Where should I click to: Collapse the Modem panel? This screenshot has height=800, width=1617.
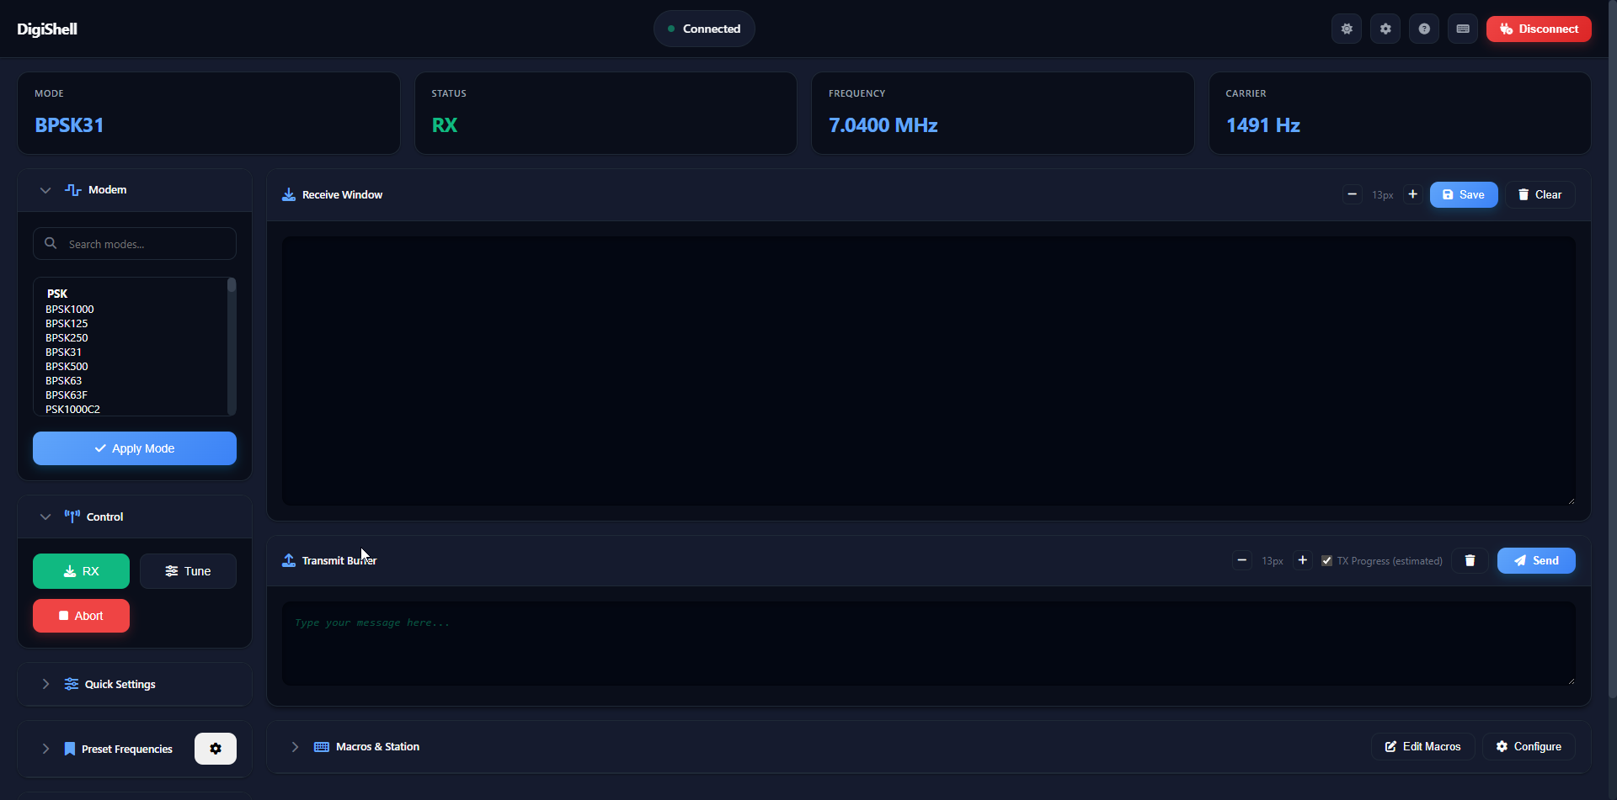(44, 189)
